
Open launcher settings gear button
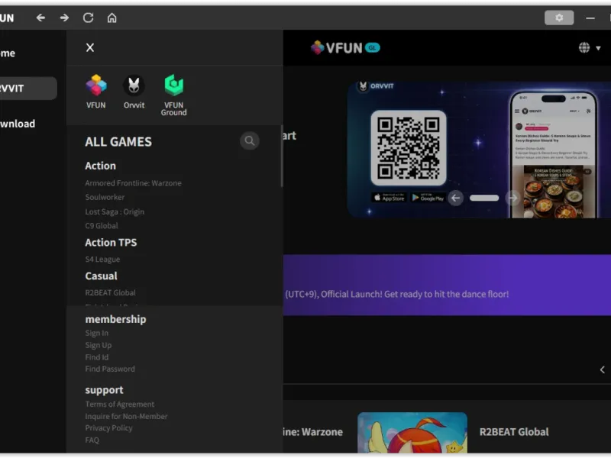(x=559, y=18)
